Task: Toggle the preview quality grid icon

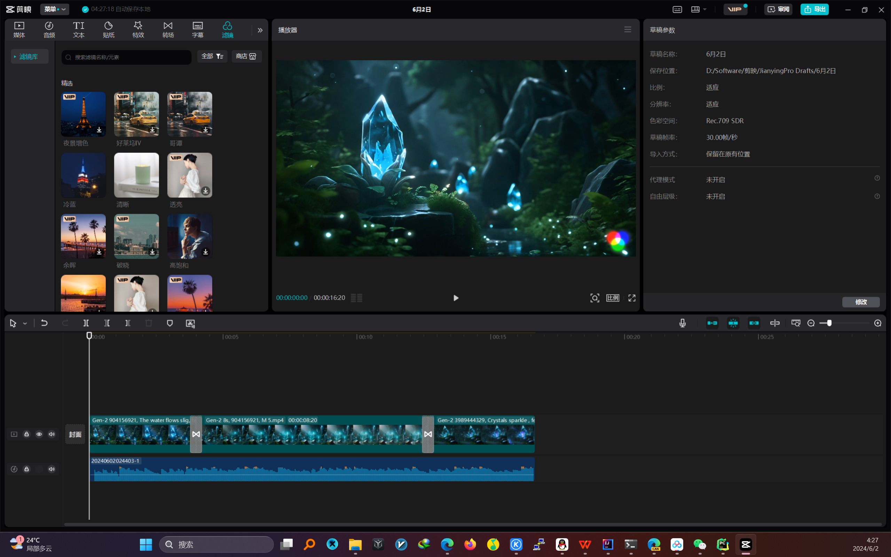Action: click(356, 298)
